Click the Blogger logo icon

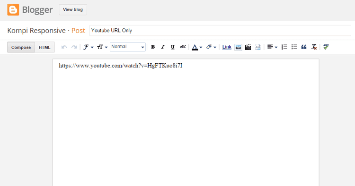pyautogui.click(x=13, y=10)
